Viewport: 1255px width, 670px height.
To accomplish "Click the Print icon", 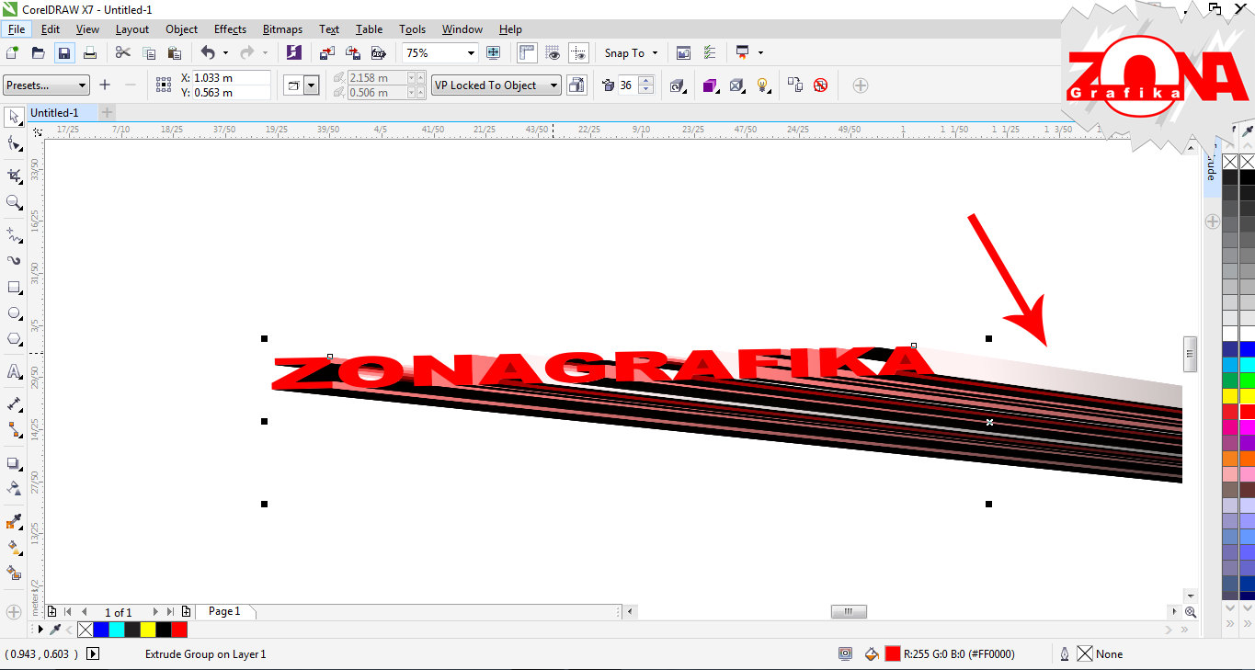I will [89, 52].
